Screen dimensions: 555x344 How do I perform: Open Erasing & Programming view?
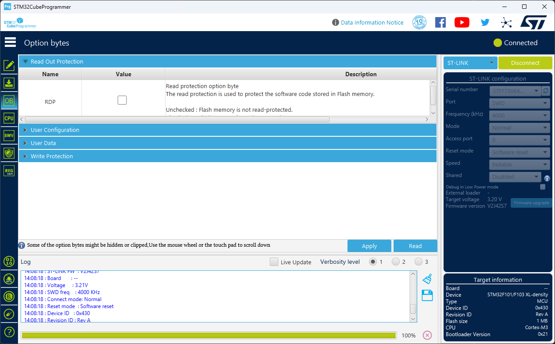coord(9,83)
